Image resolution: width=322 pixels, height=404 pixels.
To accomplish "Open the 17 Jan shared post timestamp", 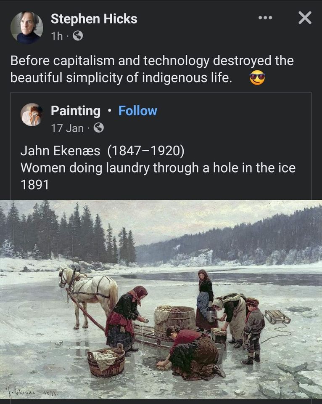I will tap(67, 128).
